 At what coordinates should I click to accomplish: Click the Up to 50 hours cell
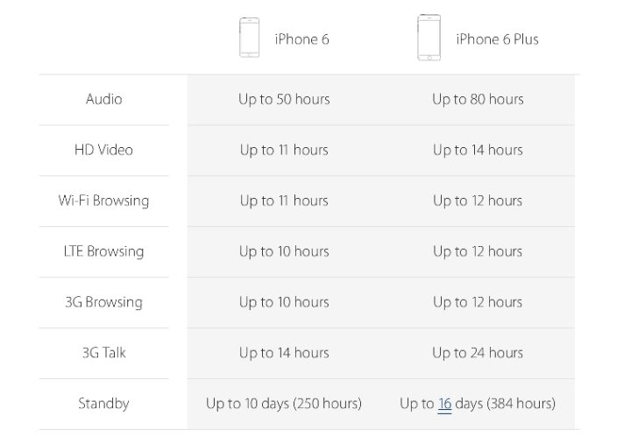pyautogui.click(x=284, y=99)
